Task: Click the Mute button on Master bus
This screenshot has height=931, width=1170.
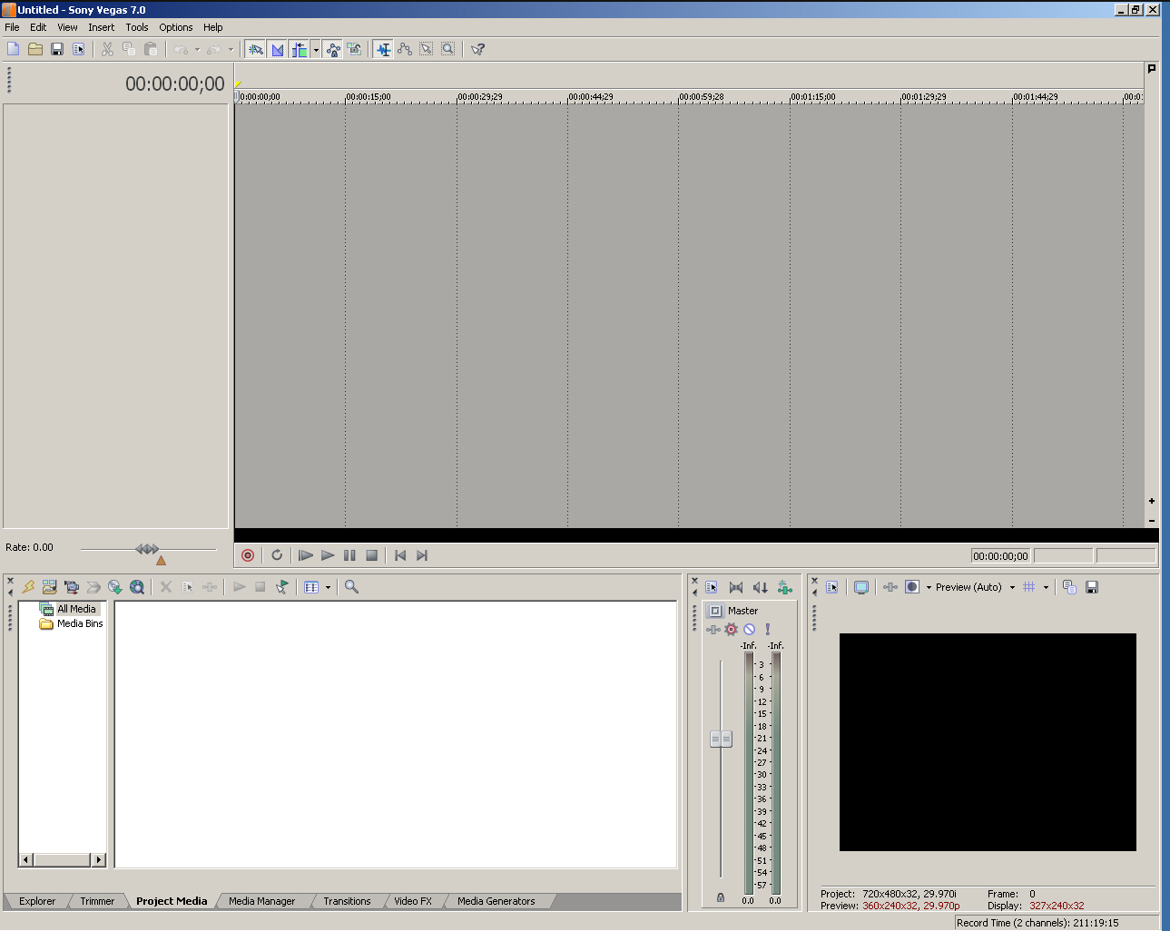Action: 749,630
